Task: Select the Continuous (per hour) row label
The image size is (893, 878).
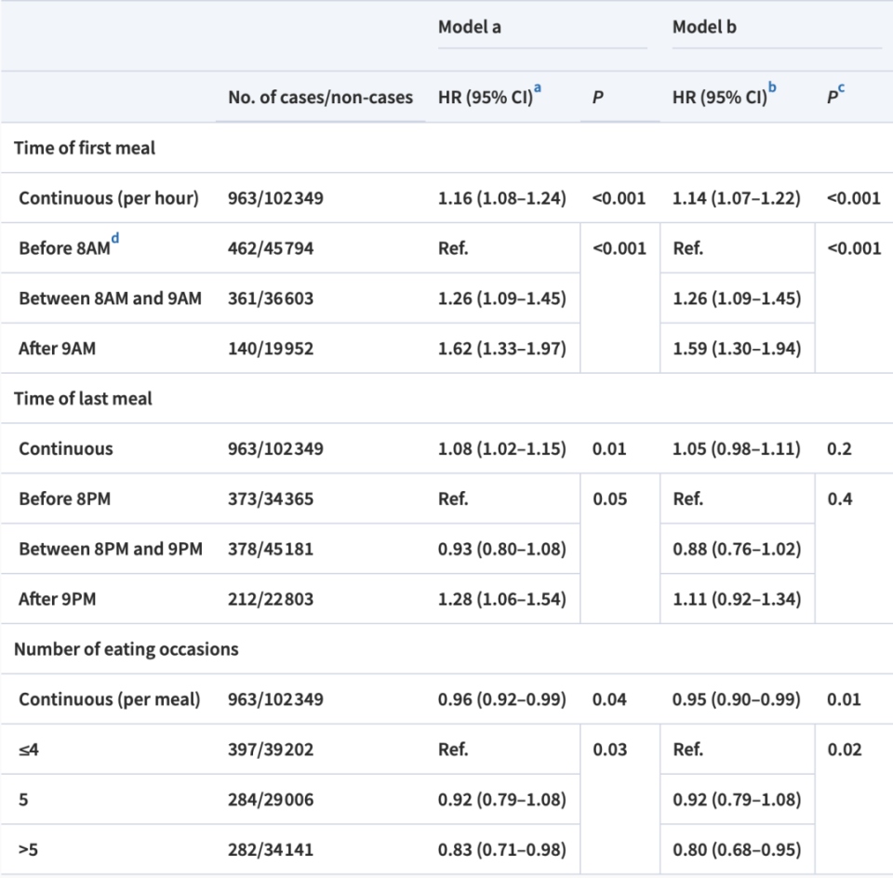Action: 108,197
